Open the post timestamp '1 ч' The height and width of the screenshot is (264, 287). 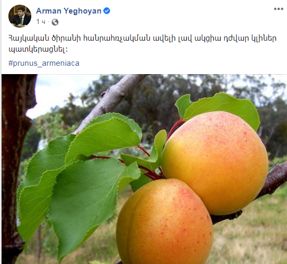click(41, 22)
